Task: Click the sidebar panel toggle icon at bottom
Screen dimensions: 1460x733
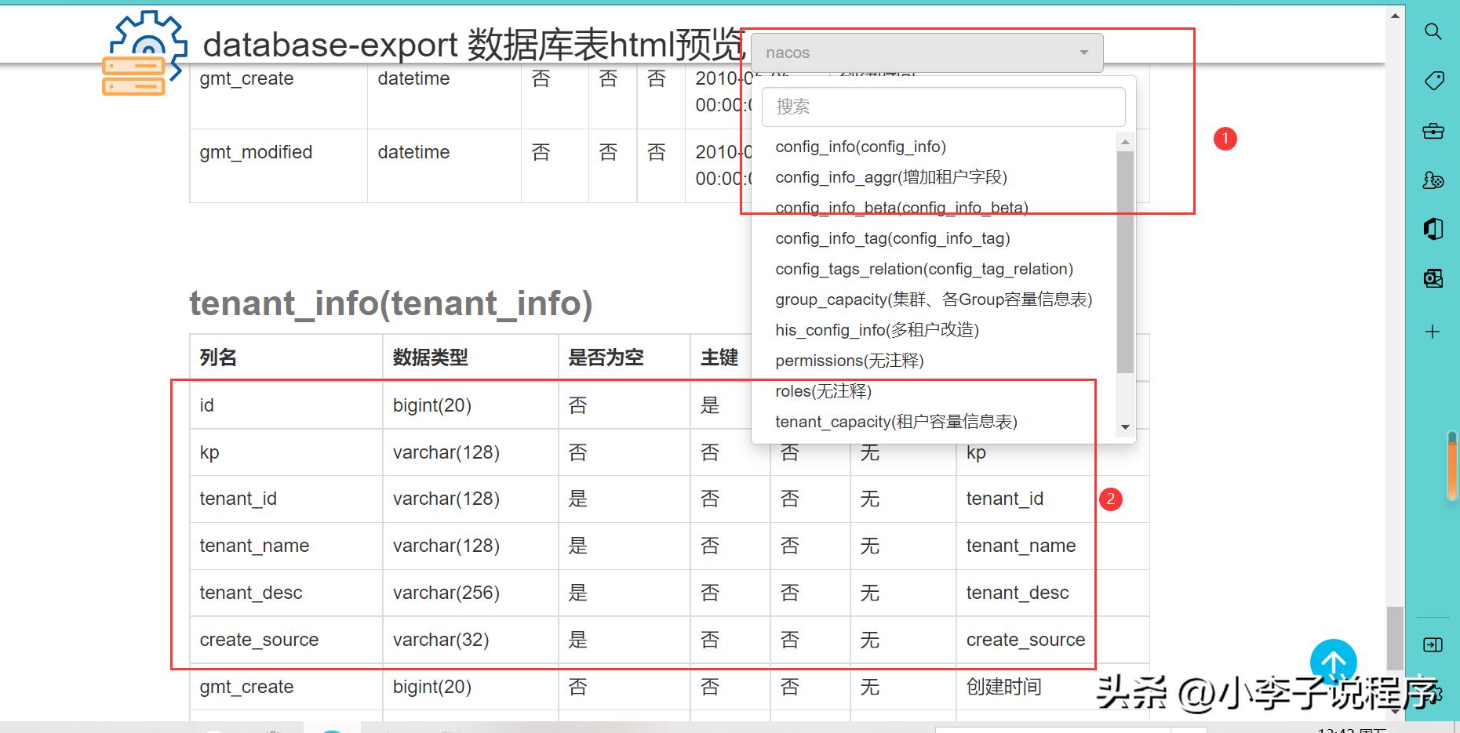Action: [1433, 644]
